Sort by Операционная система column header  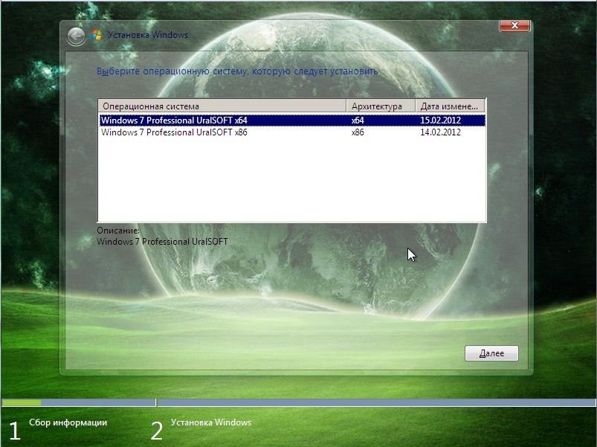[x=222, y=106]
